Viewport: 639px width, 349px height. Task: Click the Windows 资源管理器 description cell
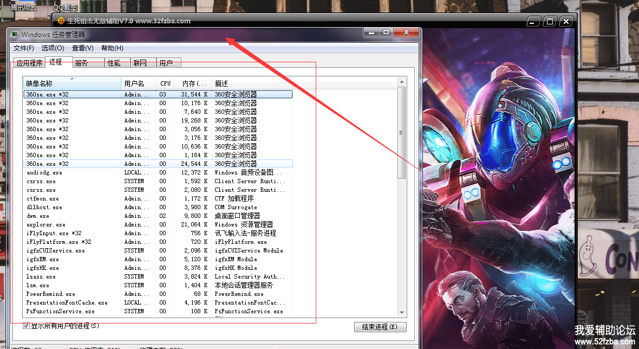click(244, 224)
